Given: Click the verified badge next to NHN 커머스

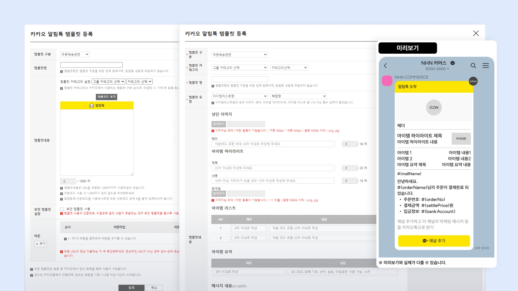Looking at the screenshot, I should point(453,63).
